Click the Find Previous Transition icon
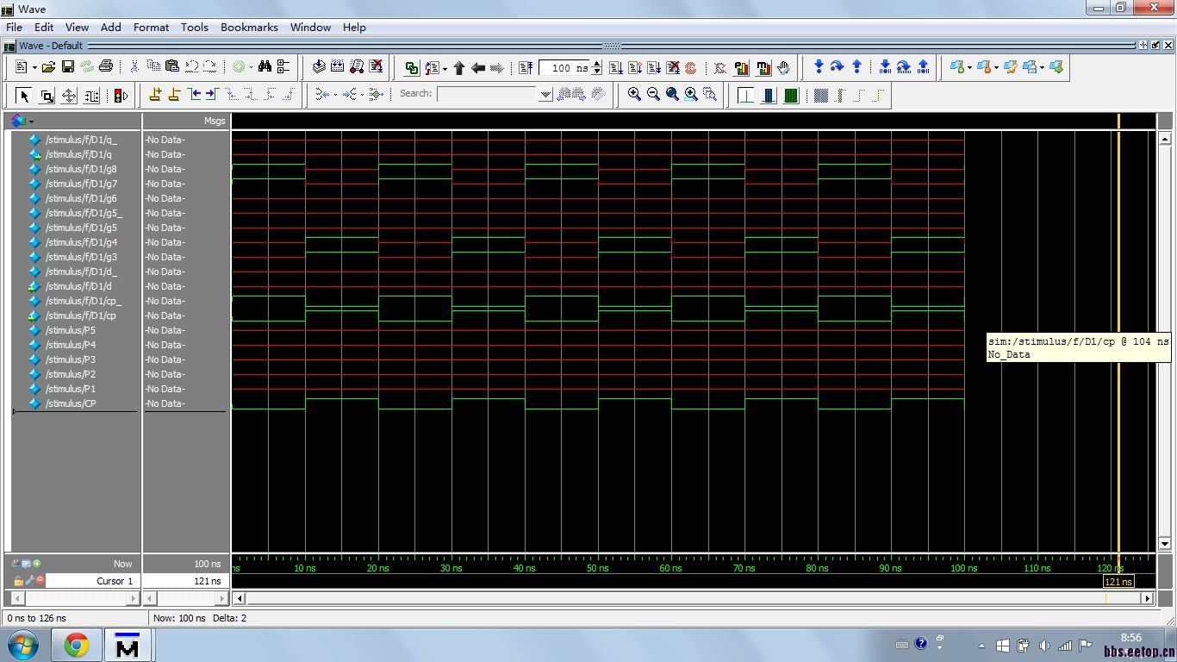The width and height of the screenshot is (1177, 662). tap(196, 95)
